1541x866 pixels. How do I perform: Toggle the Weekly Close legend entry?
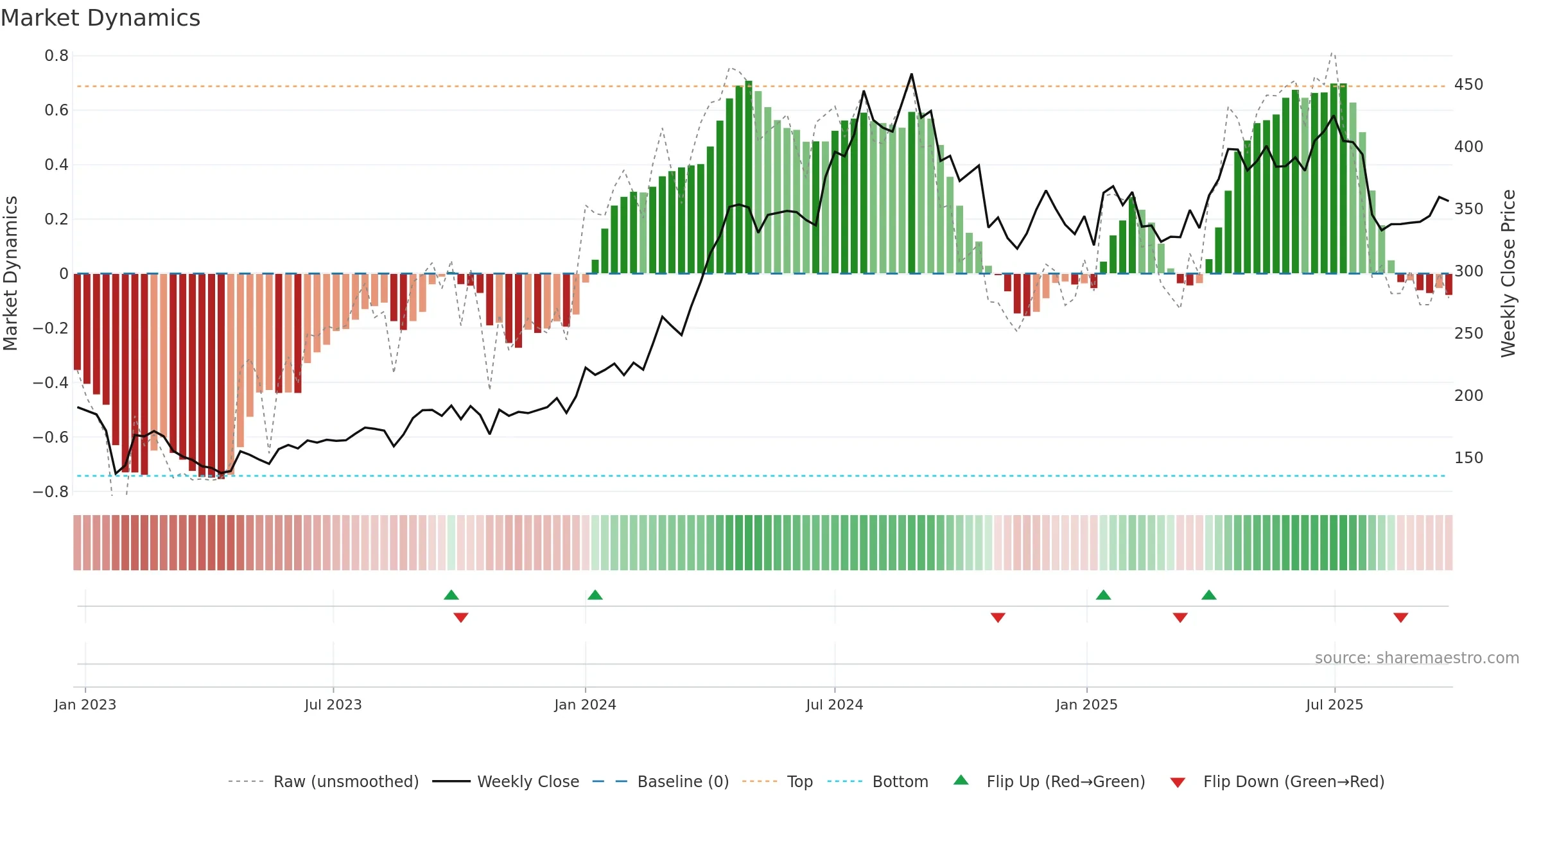[x=506, y=781]
